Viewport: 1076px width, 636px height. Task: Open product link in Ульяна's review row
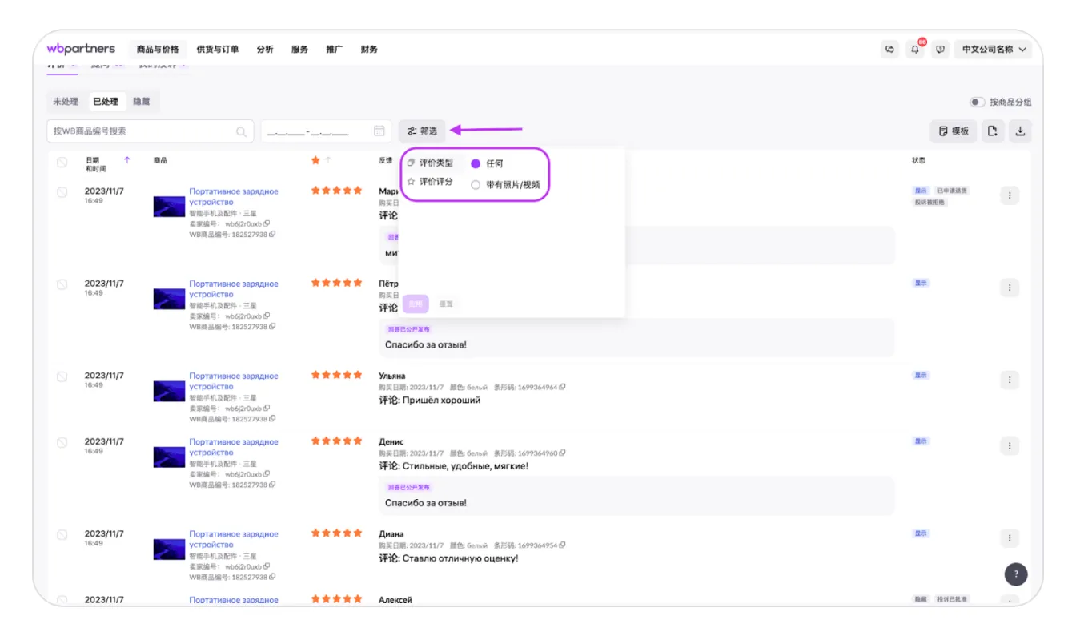coord(234,381)
